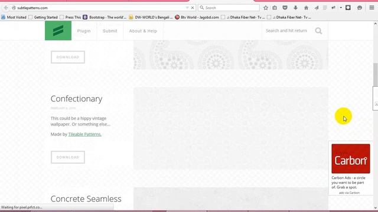This screenshot has width=378, height=212.
Task: Expand the URL history dropdown arrow
Action: coord(187,8)
